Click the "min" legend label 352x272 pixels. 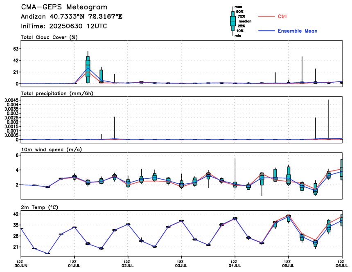(x=238, y=36)
